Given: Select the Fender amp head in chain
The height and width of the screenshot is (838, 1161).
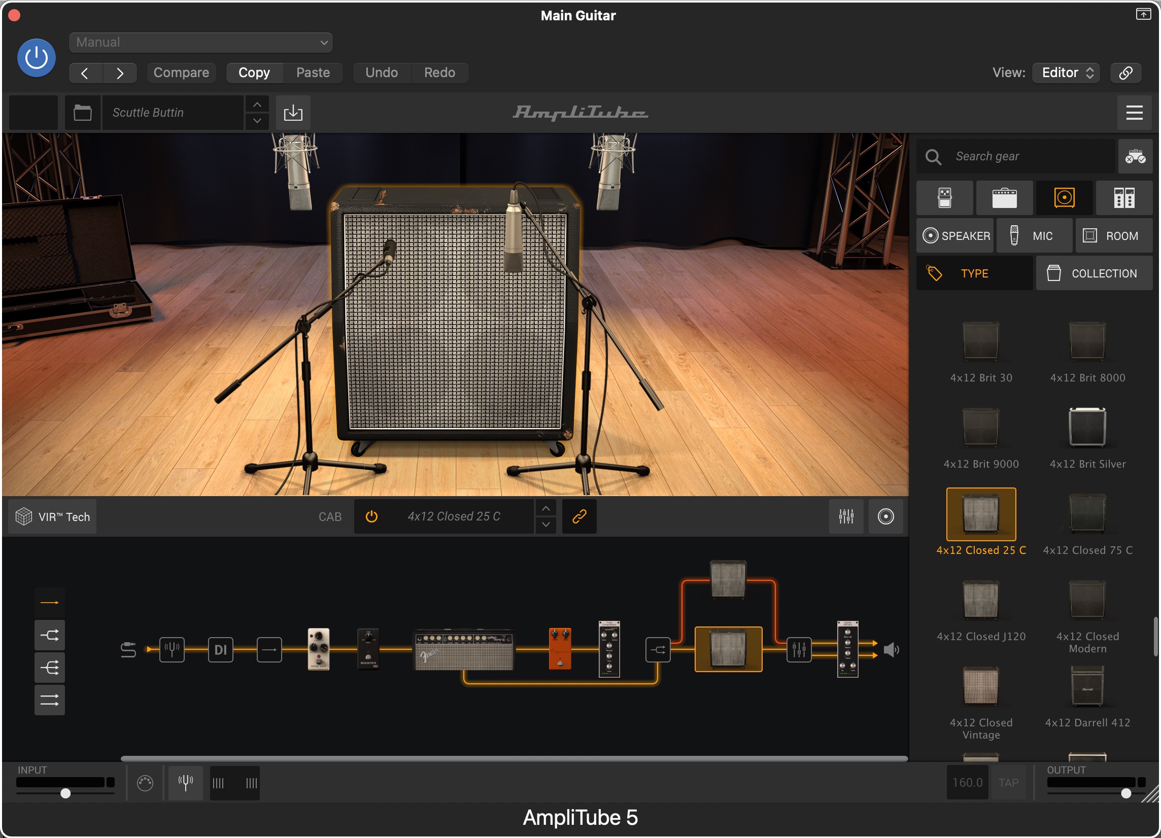Looking at the screenshot, I should click(x=463, y=650).
